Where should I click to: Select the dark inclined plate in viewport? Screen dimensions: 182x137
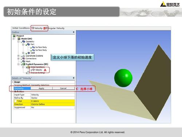pyautogui.click(x=155, y=83)
